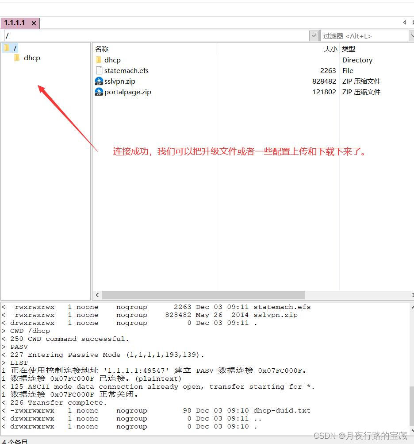The image size is (414, 444).
Task: Select the statemach.efs file icon
Action: [x=98, y=70]
